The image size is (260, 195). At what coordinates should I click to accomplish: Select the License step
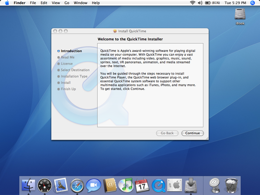tap(65, 63)
